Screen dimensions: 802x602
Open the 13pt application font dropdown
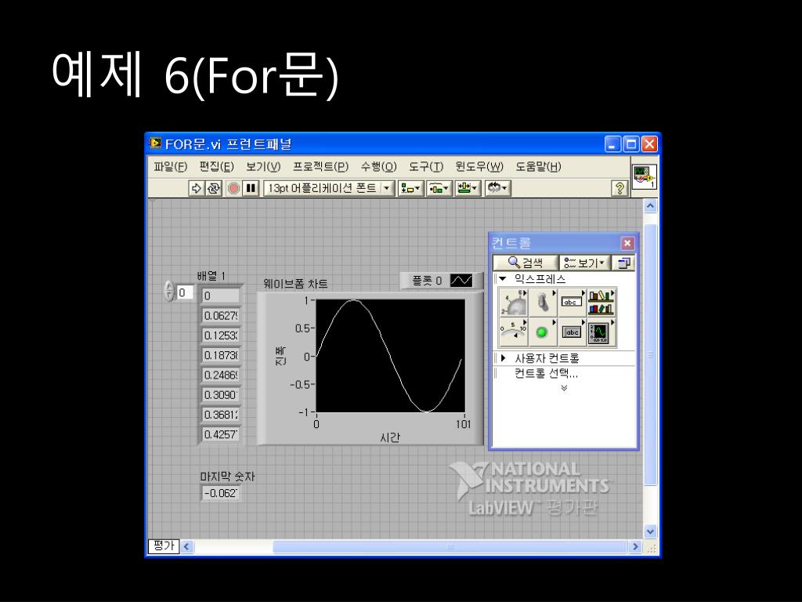tap(329, 188)
